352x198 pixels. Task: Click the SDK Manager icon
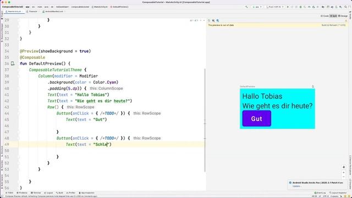(340, 7)
